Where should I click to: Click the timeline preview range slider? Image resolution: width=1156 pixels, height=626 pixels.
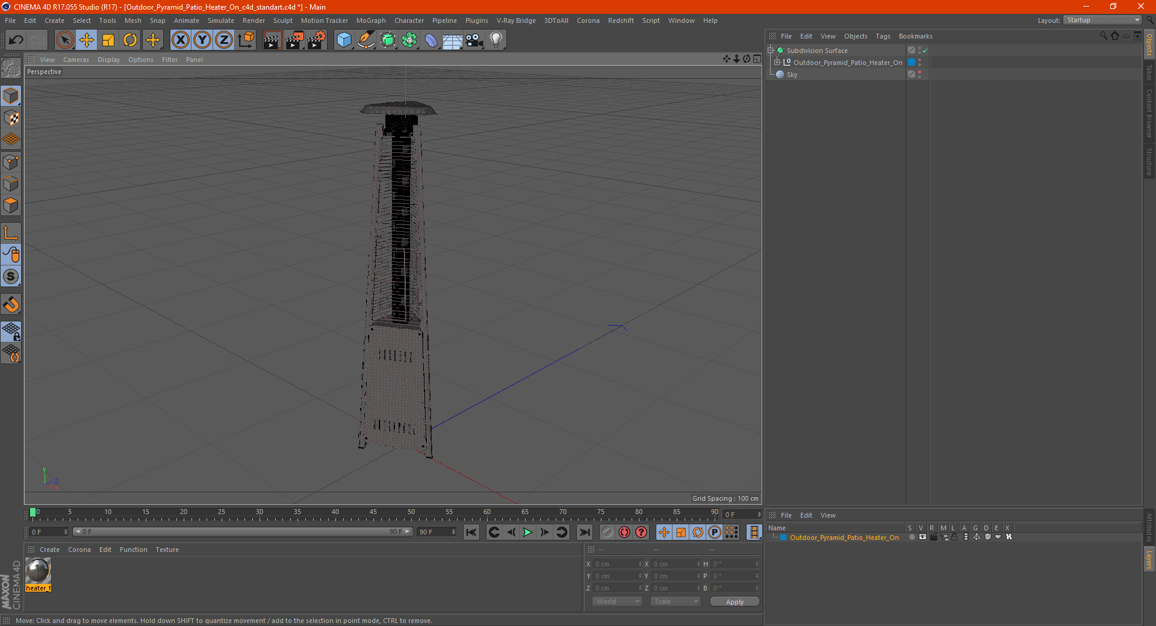click(x=243, y=532)
